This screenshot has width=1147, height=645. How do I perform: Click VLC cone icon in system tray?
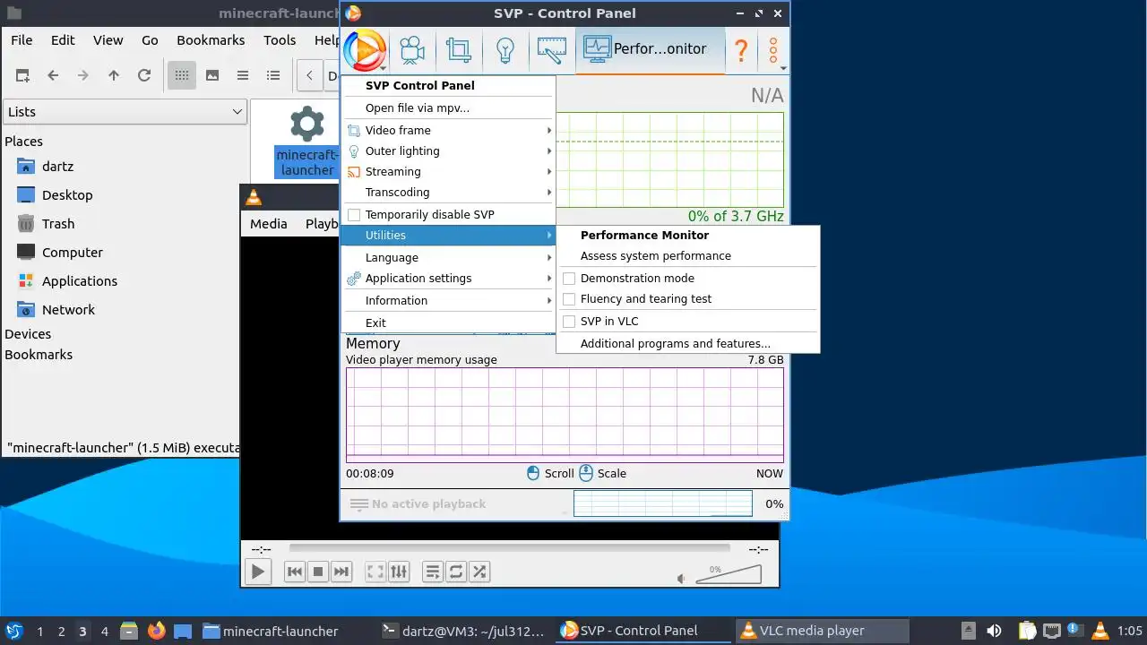pos(1100,631)
